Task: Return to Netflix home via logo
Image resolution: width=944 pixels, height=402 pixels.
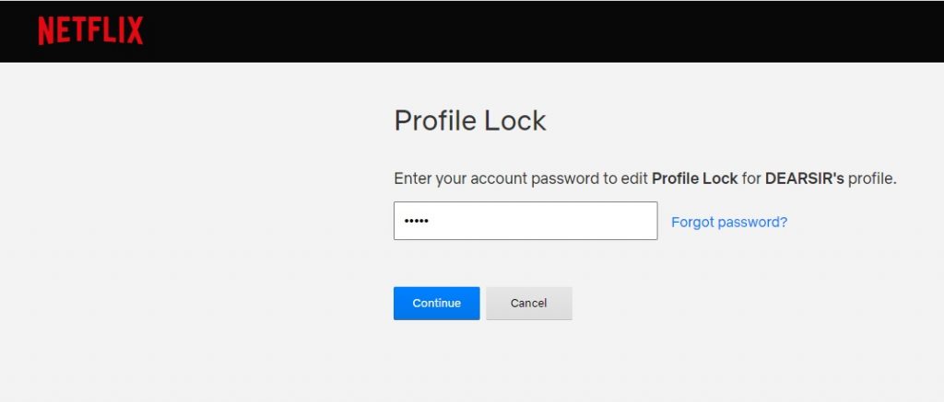Action: (x=90, y=30)
